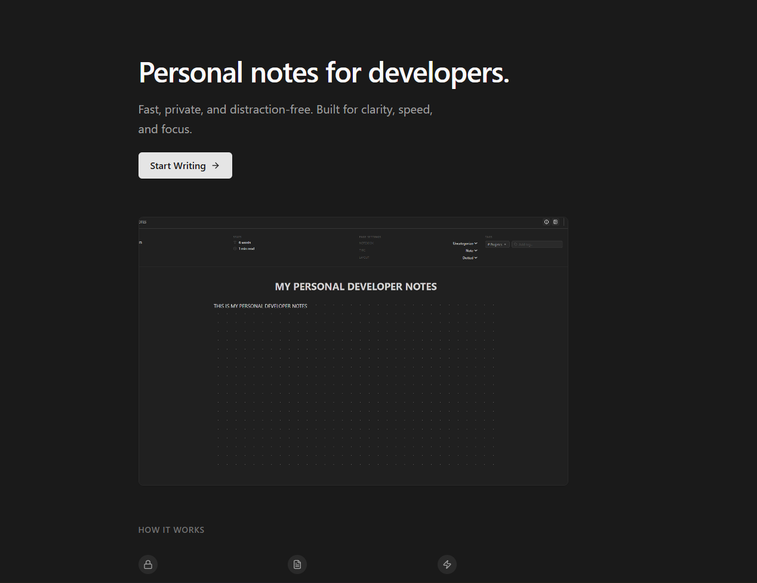
Task: Remove the Projects tag using its x
Action: [x=505, y=244]
